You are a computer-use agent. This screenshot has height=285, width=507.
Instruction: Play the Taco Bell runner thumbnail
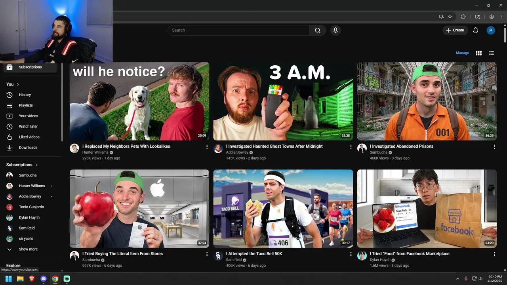[283, 209]
